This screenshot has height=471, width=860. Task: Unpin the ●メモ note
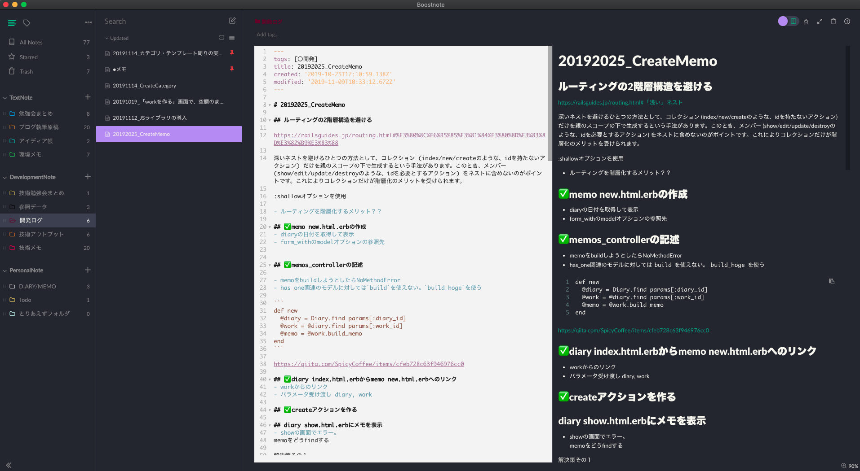232,69
